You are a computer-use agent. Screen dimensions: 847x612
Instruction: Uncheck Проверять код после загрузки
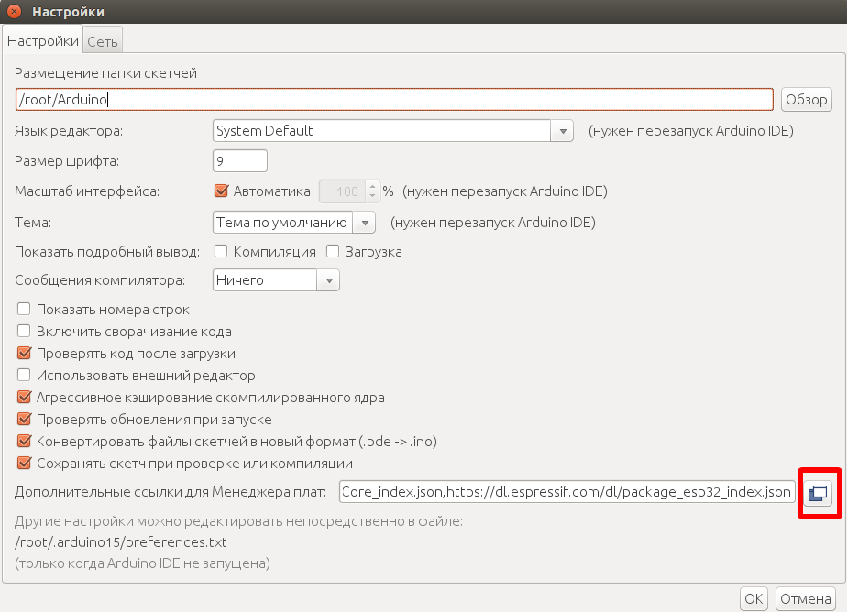click(x=24, y=354)
